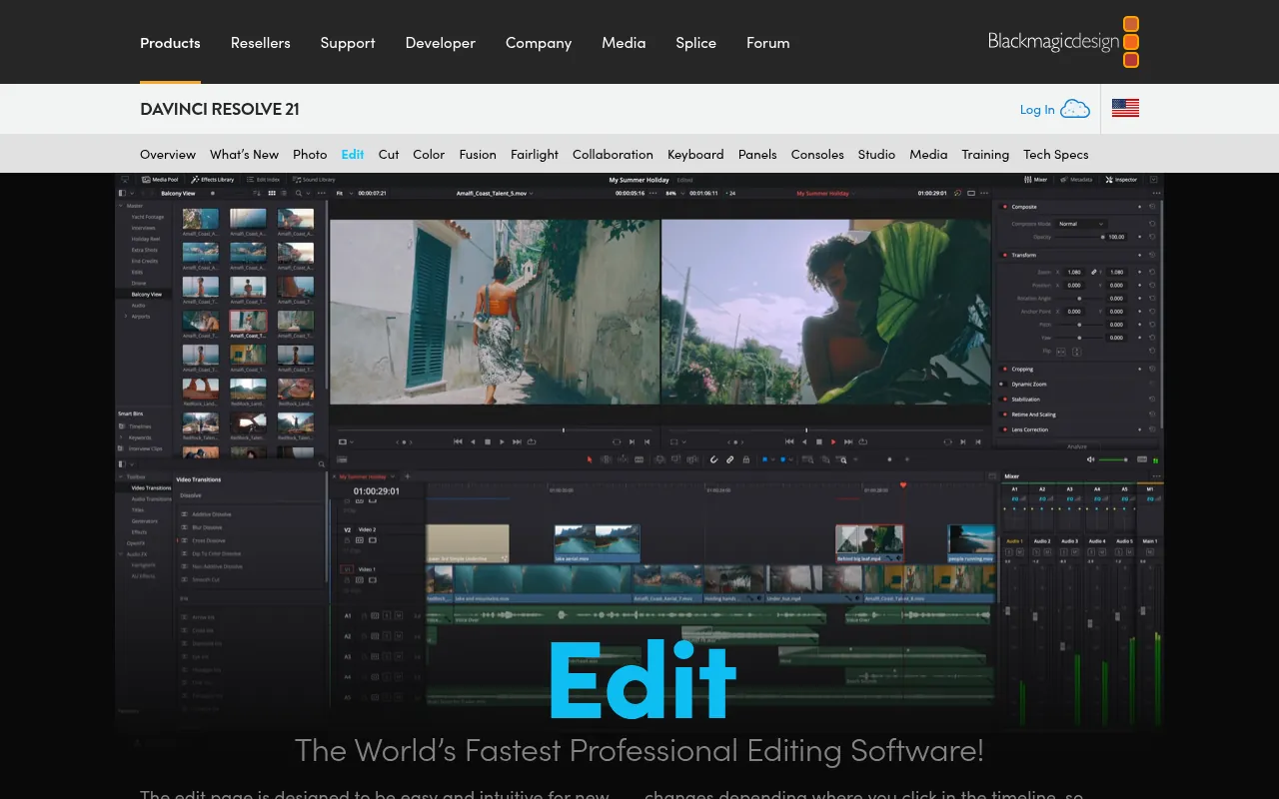Toggle loop playback in timeline viewer
This screenshot has width=1279, height=799.
click(x=863, y=441)
